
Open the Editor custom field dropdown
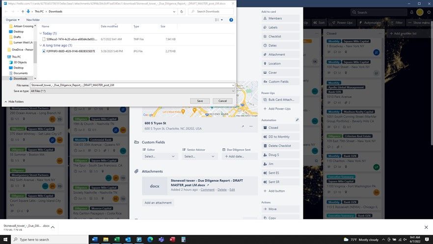click(x=160, y=156)
